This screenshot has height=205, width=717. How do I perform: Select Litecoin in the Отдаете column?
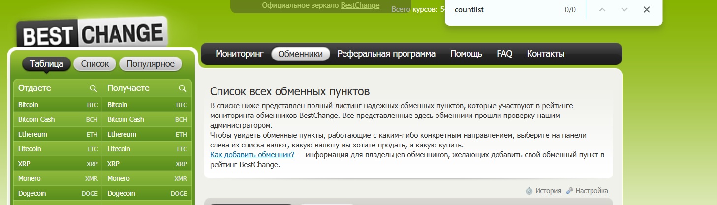[58, 149]
